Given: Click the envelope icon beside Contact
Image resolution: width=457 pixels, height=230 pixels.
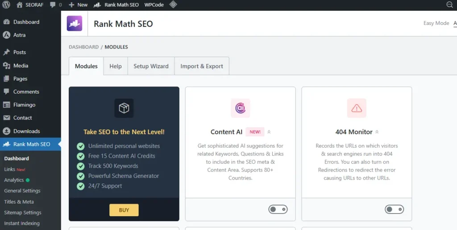Looking at the screenshot, I should [6, 118].
